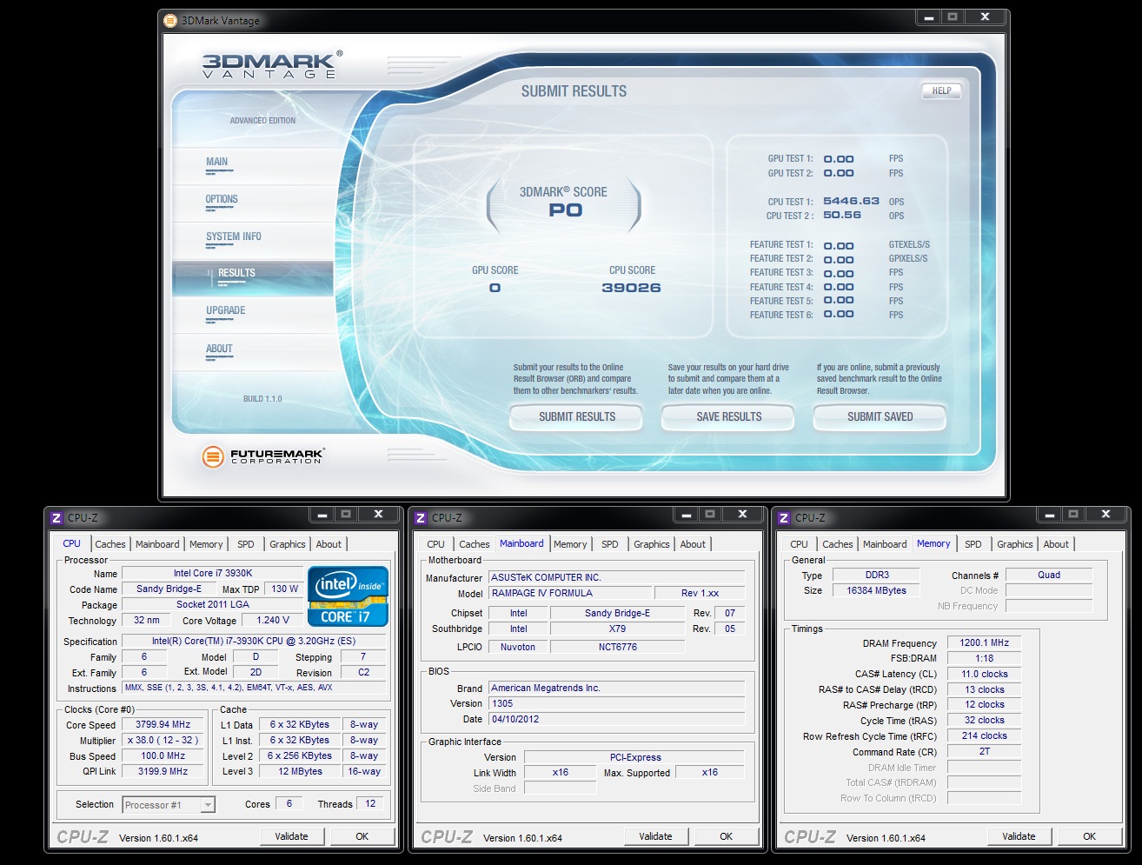This screenshot has width=1142, height=865.
Task: Click the CAS# Latency value 11.0 clocks
Action: (984, 674)
